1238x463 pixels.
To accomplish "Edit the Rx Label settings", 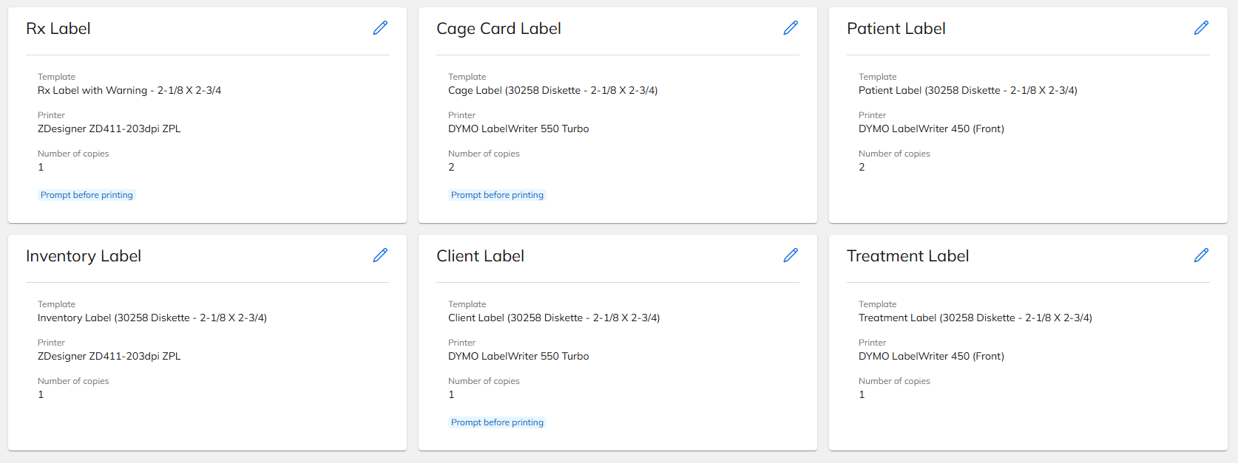I will [x=380, y=28].
